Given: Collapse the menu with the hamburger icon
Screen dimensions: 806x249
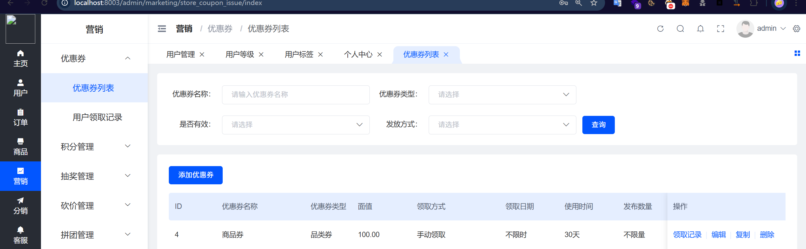Looking at the screenshot, I should (162, 29).
